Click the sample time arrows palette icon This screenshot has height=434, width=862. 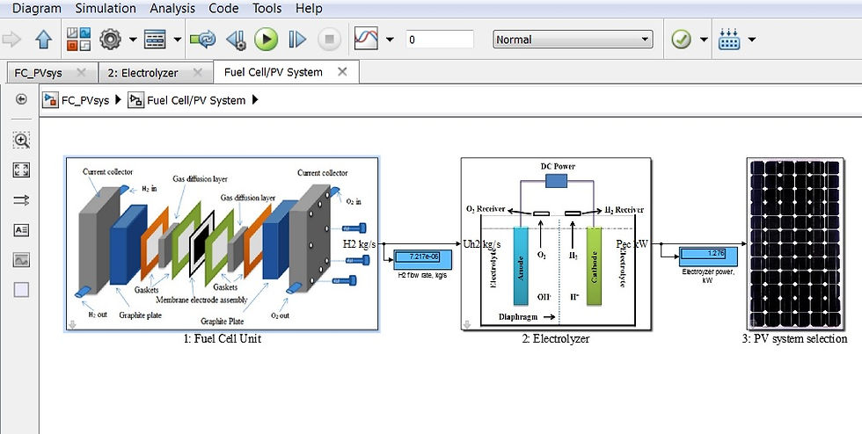pyautogui.click(x=21, y=200)
